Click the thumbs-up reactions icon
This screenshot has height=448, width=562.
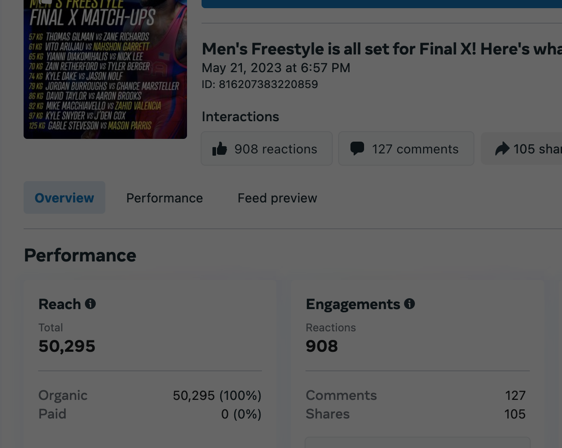click(220, 149)
